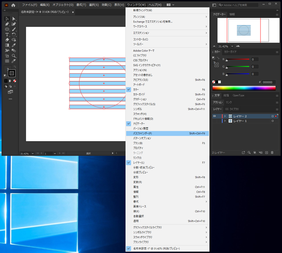Viewport: 282px width, 253px height.
Task: Click the target circle of レイヤー 2
Action: [272, 116]
